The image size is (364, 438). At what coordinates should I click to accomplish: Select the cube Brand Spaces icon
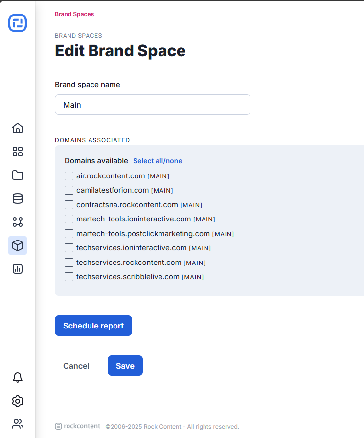click(x=18, y=245)
